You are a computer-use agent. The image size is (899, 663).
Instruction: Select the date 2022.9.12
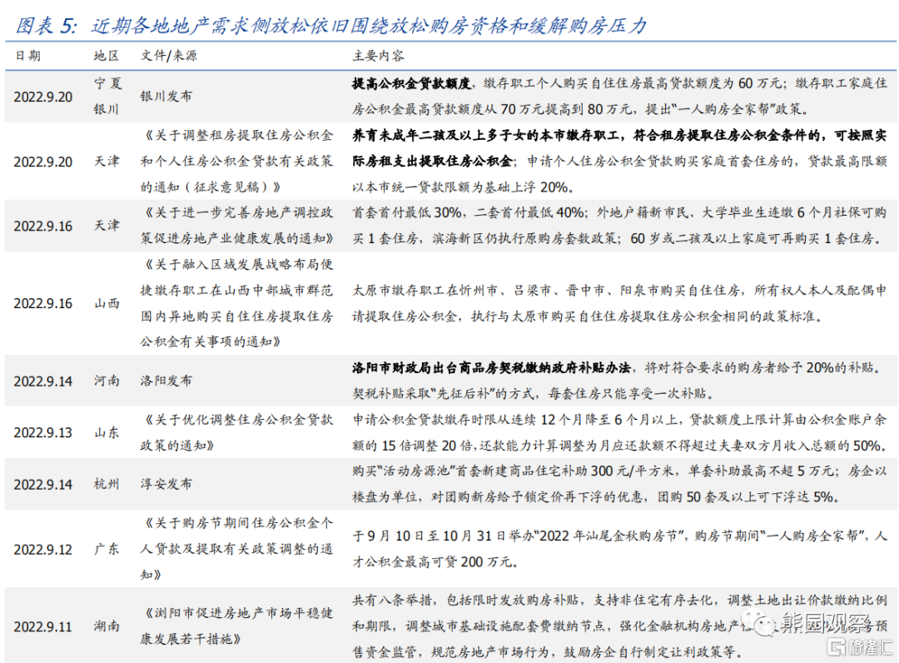coord(43,550)
